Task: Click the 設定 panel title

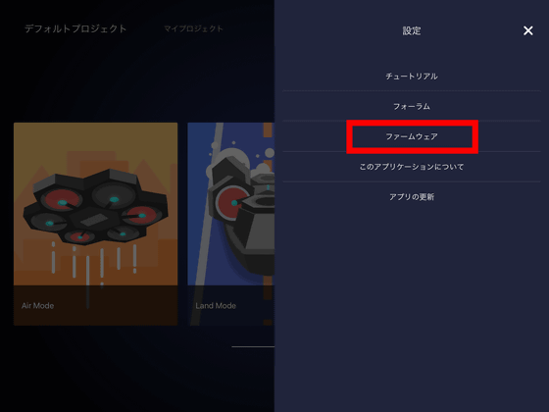Action: coord(412,30)
